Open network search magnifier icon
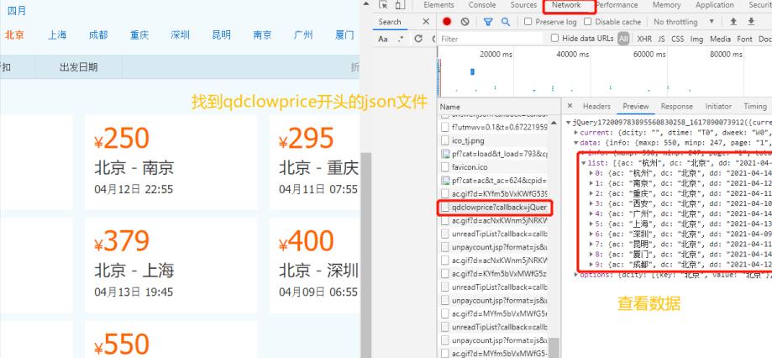 click(x=506, y=22)
